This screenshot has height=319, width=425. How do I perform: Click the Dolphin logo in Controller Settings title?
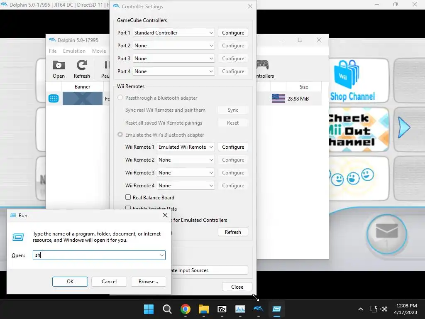116,6
